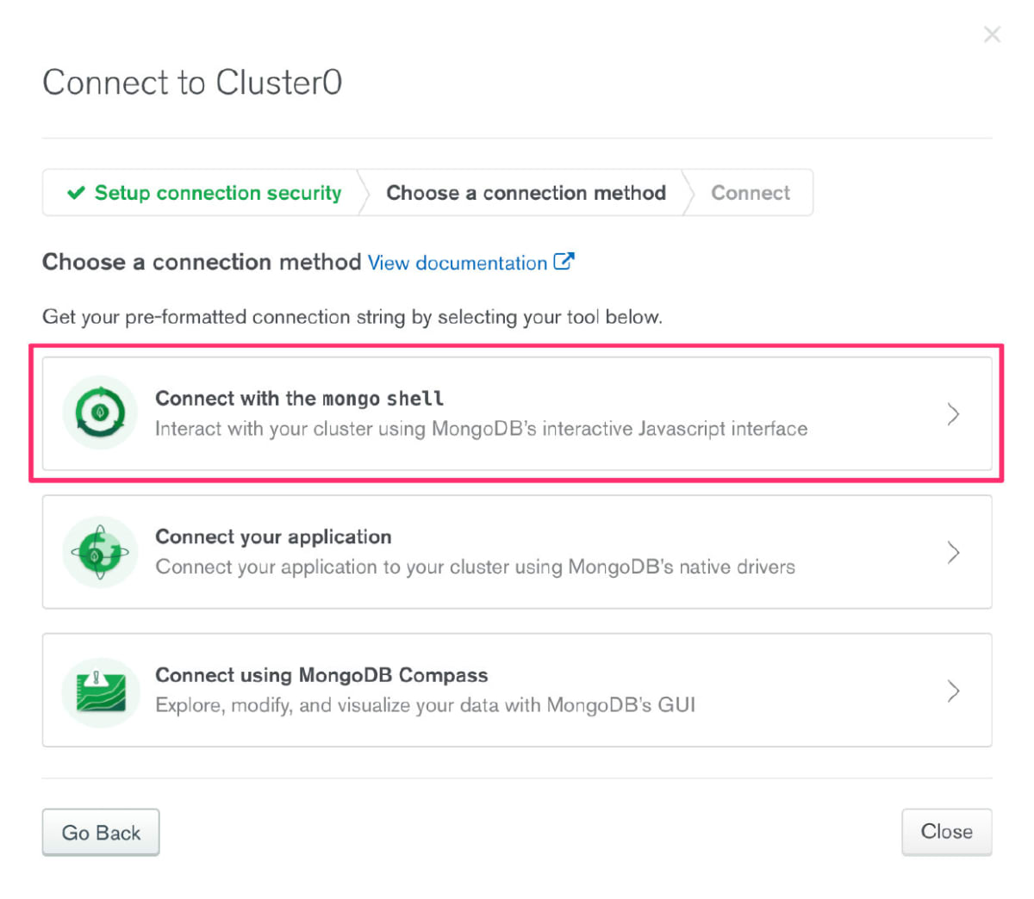1034x899 pixels.
Task: Click the mongo shell circular icon
Action: click(100, 413)
